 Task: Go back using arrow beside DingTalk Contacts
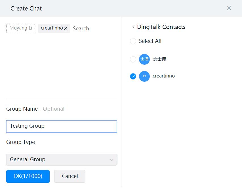[133, 27]
